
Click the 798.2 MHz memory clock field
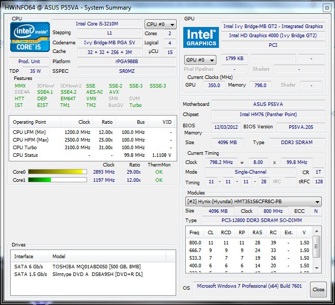click(221, 162)
